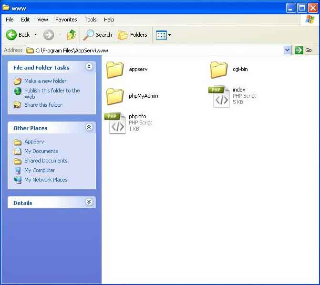320x285 pixels.
Task: Click the green Back arrow icon
Action: (11, 35)
